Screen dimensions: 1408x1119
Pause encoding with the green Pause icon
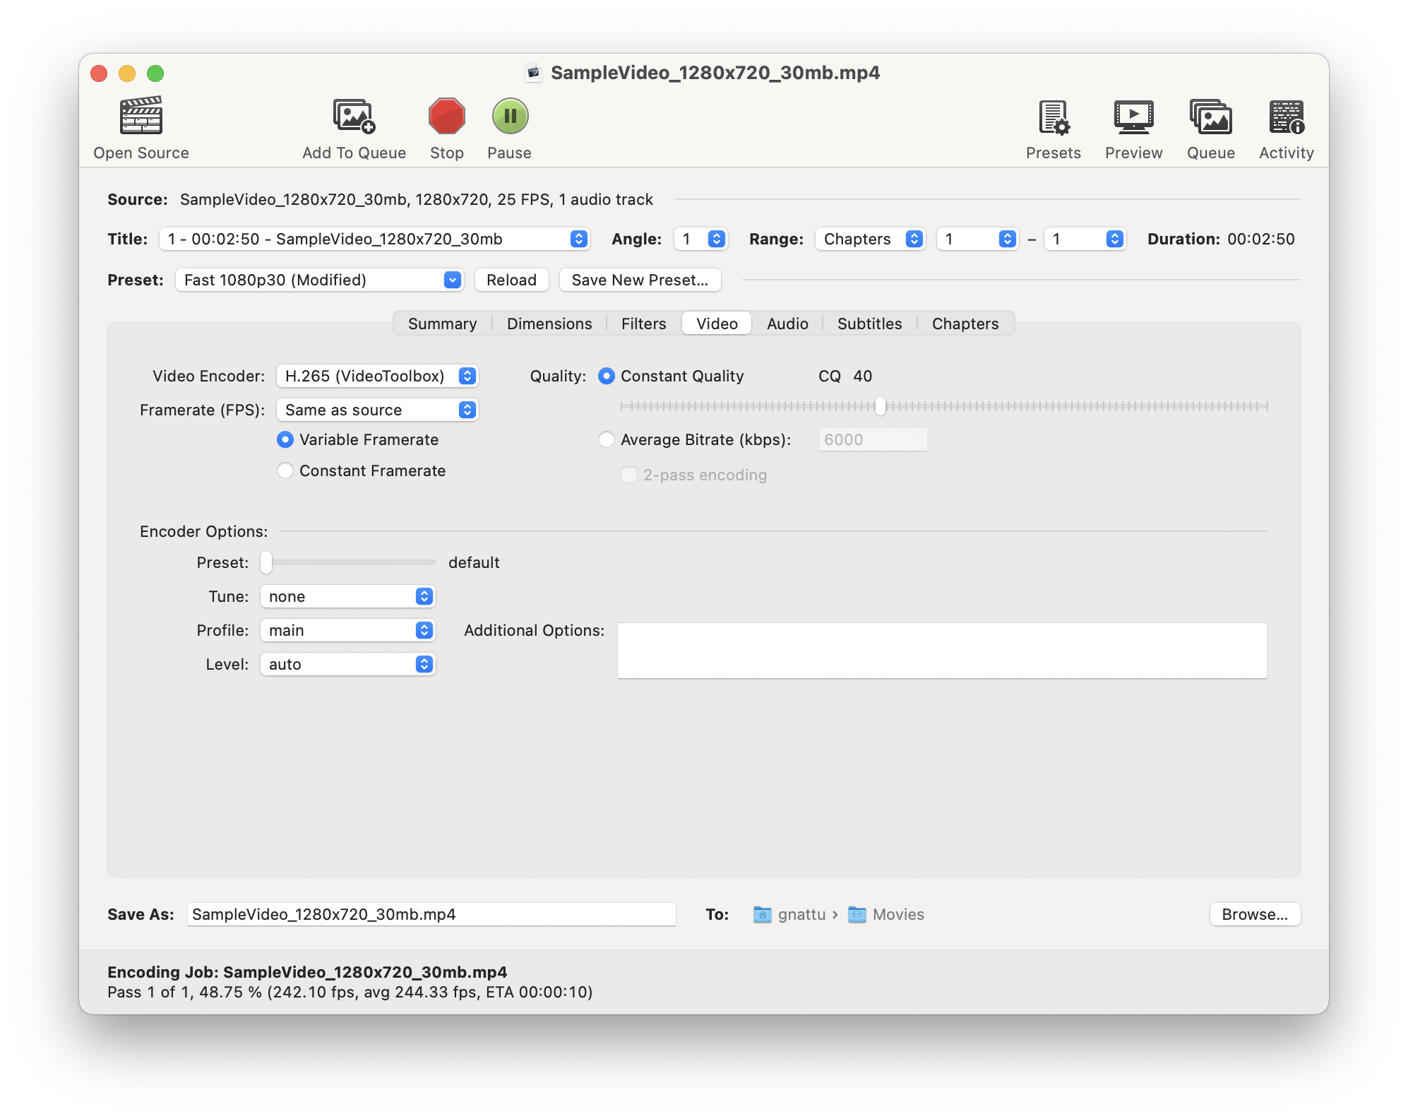(x=510, y=117)
